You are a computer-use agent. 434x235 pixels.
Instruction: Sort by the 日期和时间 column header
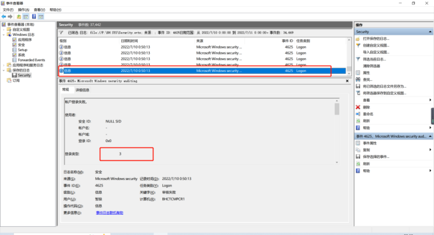(130, 40)
